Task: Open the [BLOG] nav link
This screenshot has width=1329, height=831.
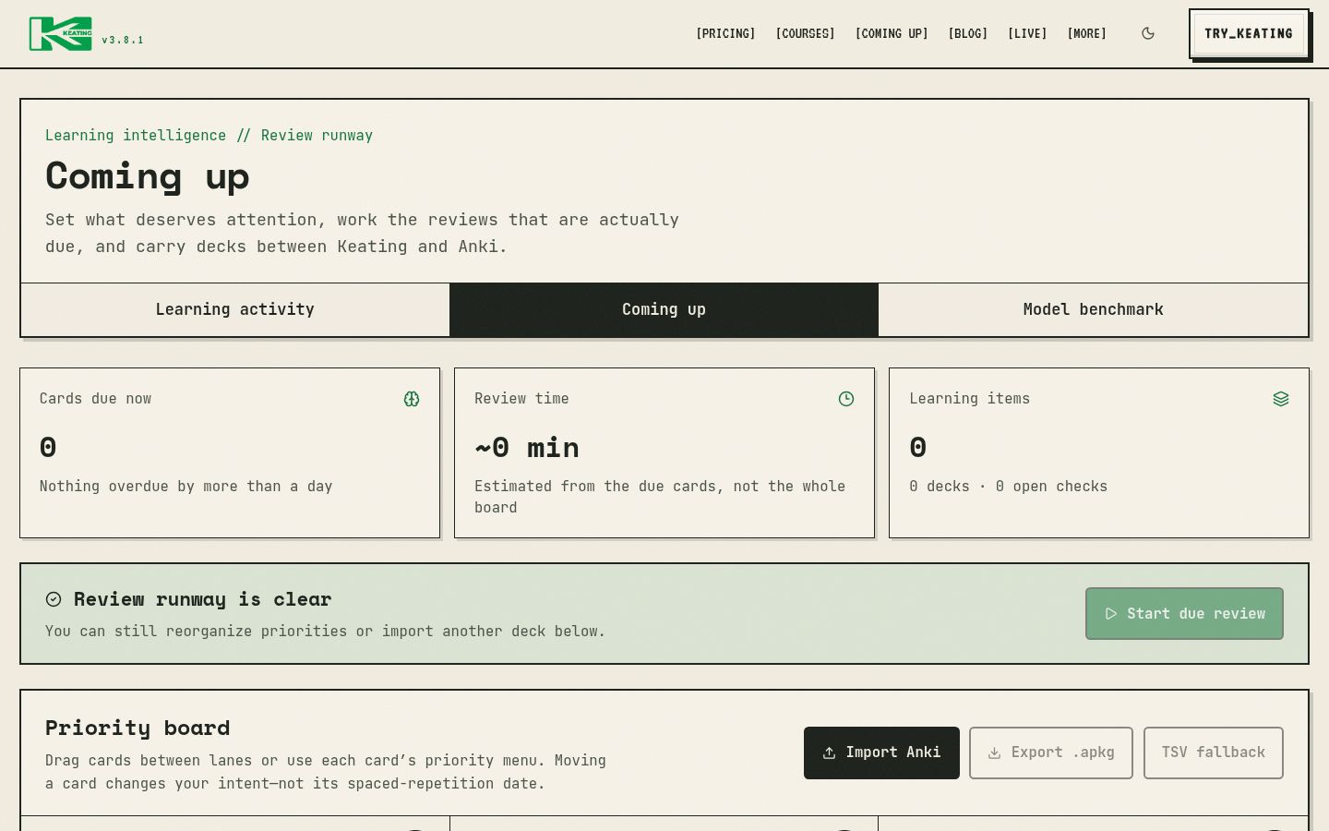Action: tap(968, 33)
